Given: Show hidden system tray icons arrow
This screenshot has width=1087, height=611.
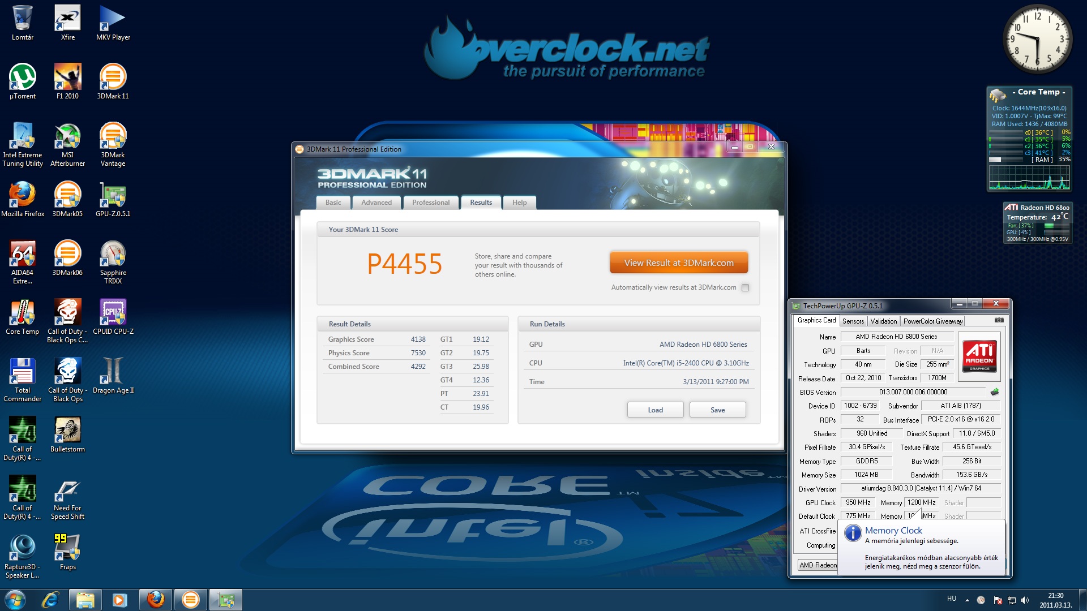Looking at the screenshot, I should point(967,600).
